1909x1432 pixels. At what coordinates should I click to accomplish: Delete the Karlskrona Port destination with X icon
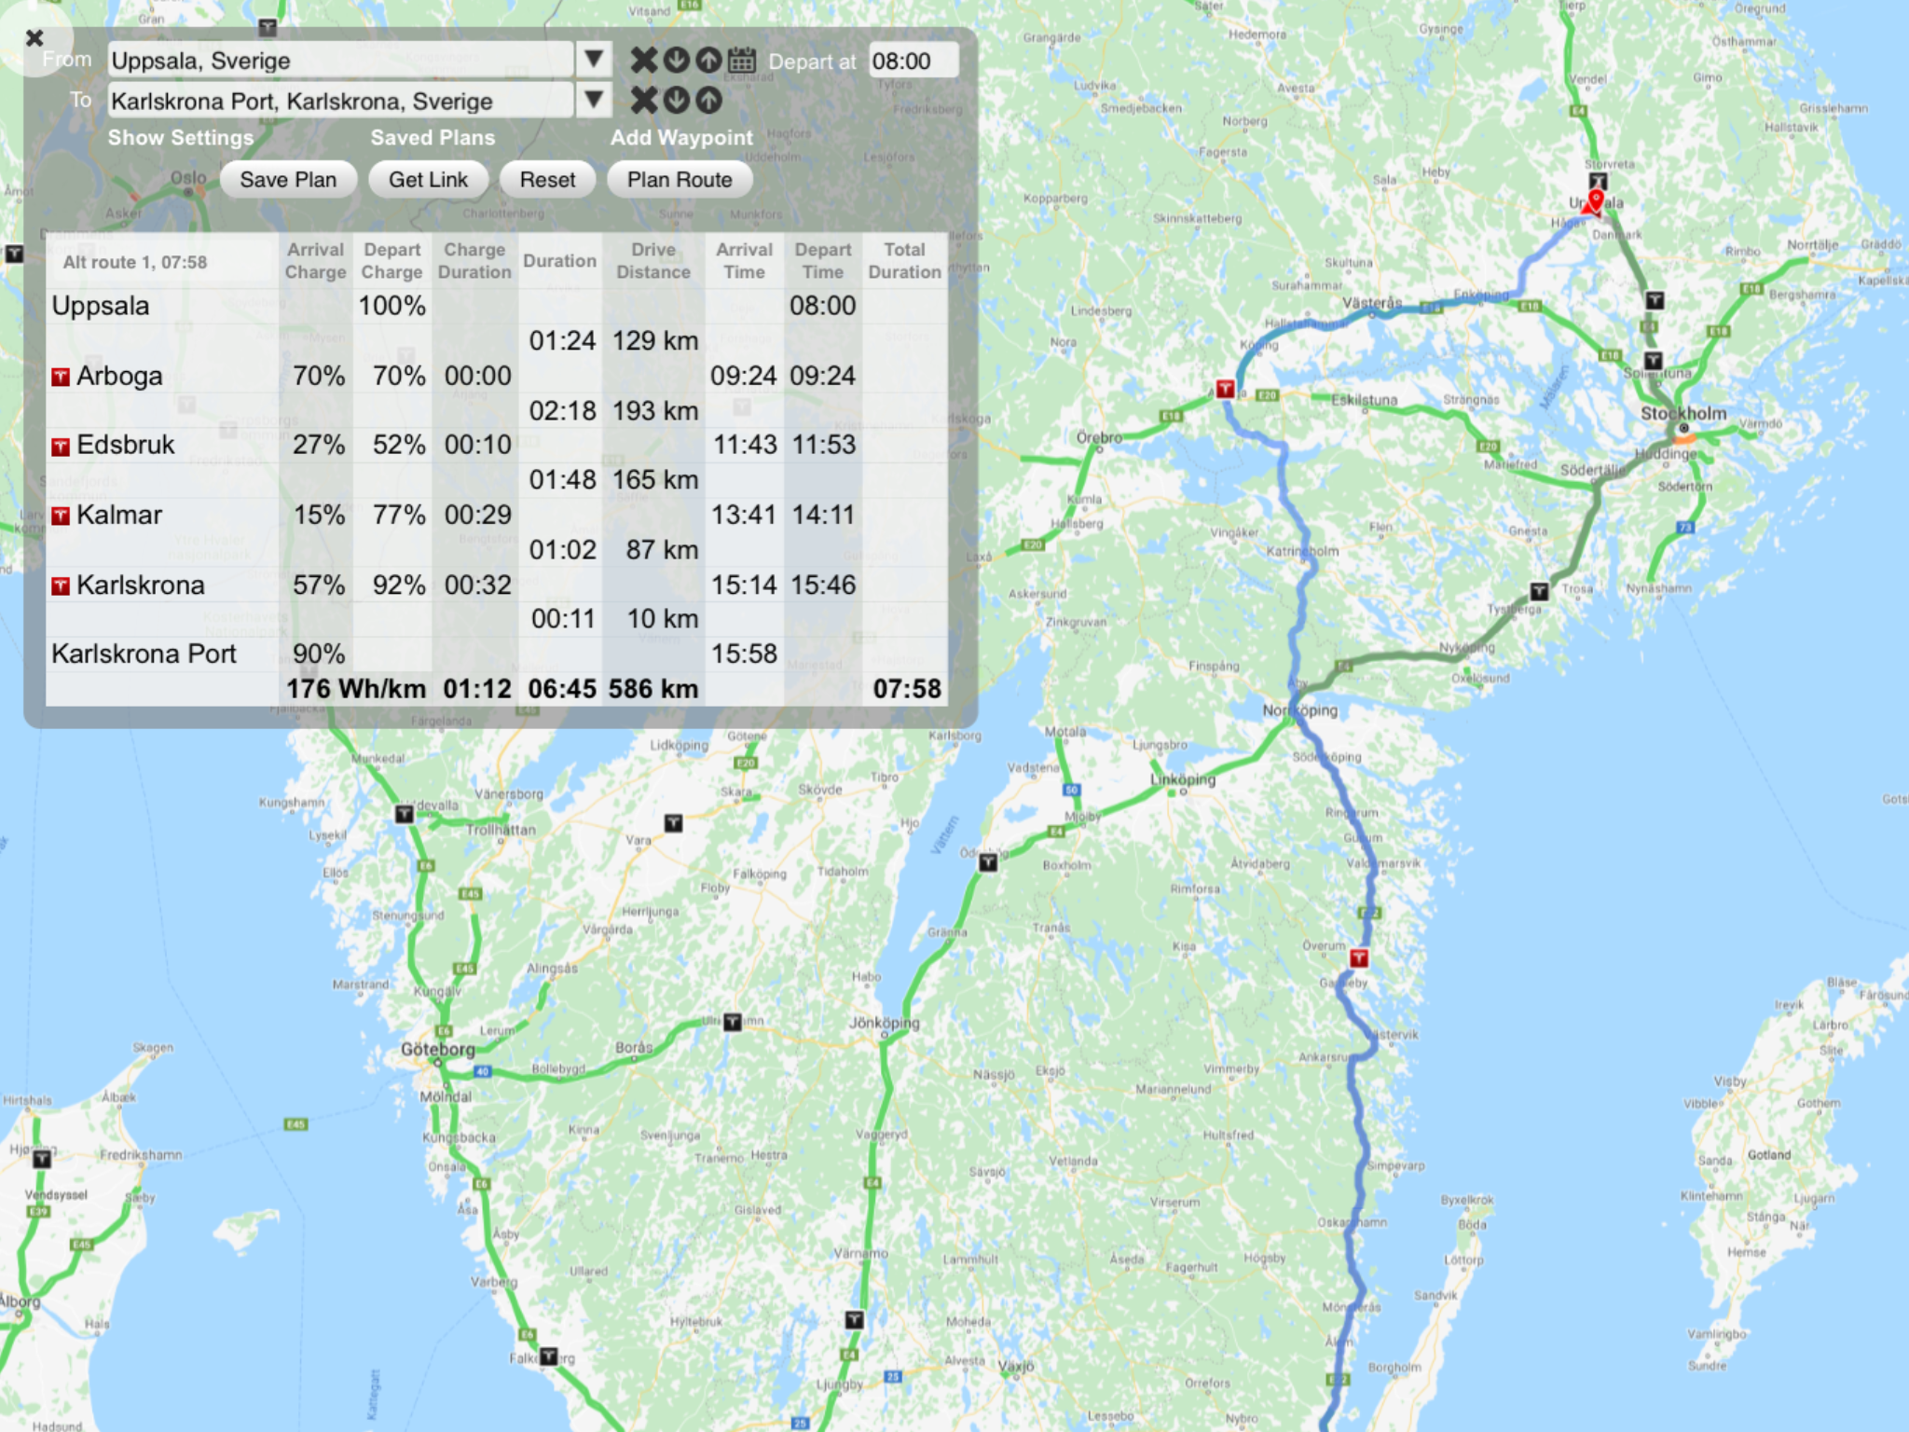643,101
